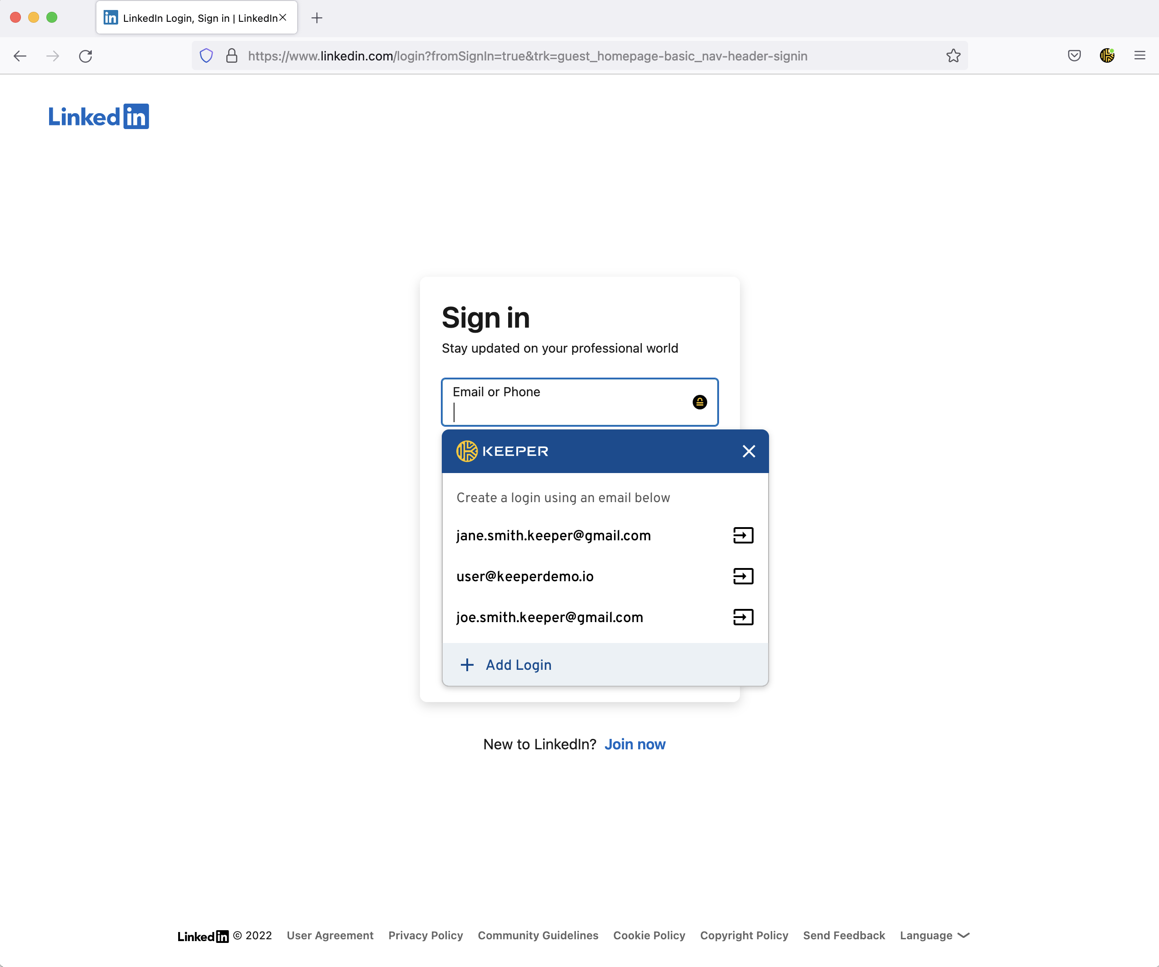
Task: Bookmark this page with the star icon
Action: pyautogui.click(x=953, y=56)
